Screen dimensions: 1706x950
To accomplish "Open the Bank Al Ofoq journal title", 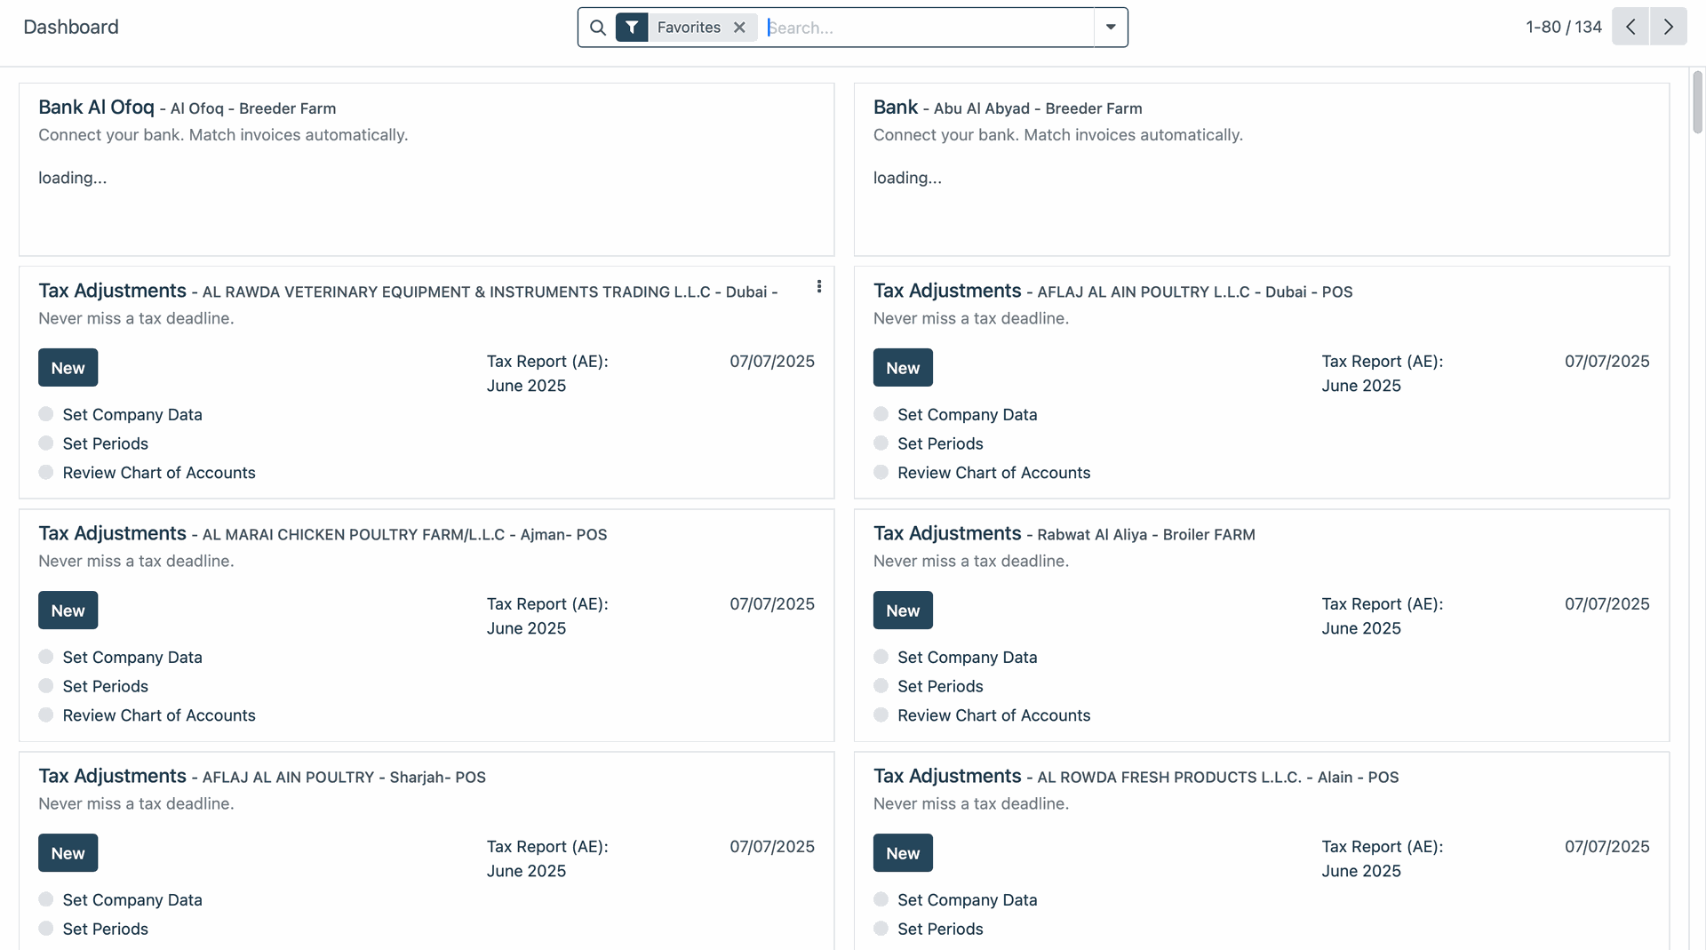I will tap(96, 108).
